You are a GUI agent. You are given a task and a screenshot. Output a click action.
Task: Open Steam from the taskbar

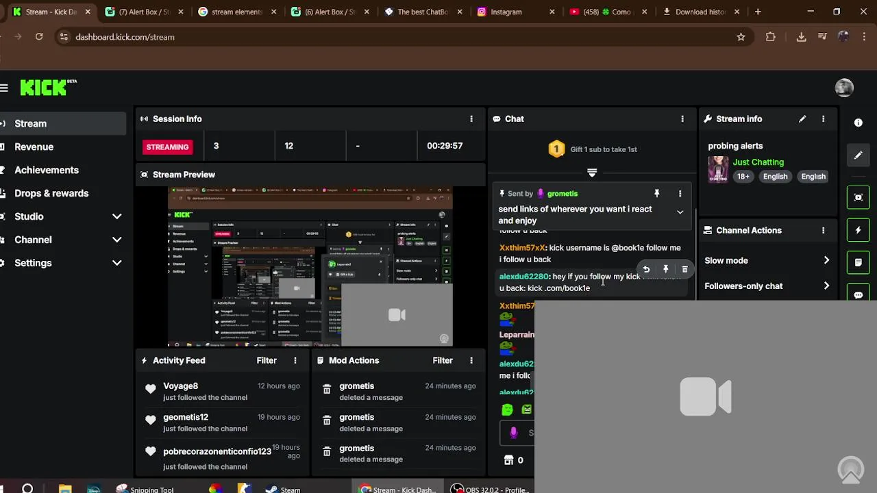(x=283, y=489)
